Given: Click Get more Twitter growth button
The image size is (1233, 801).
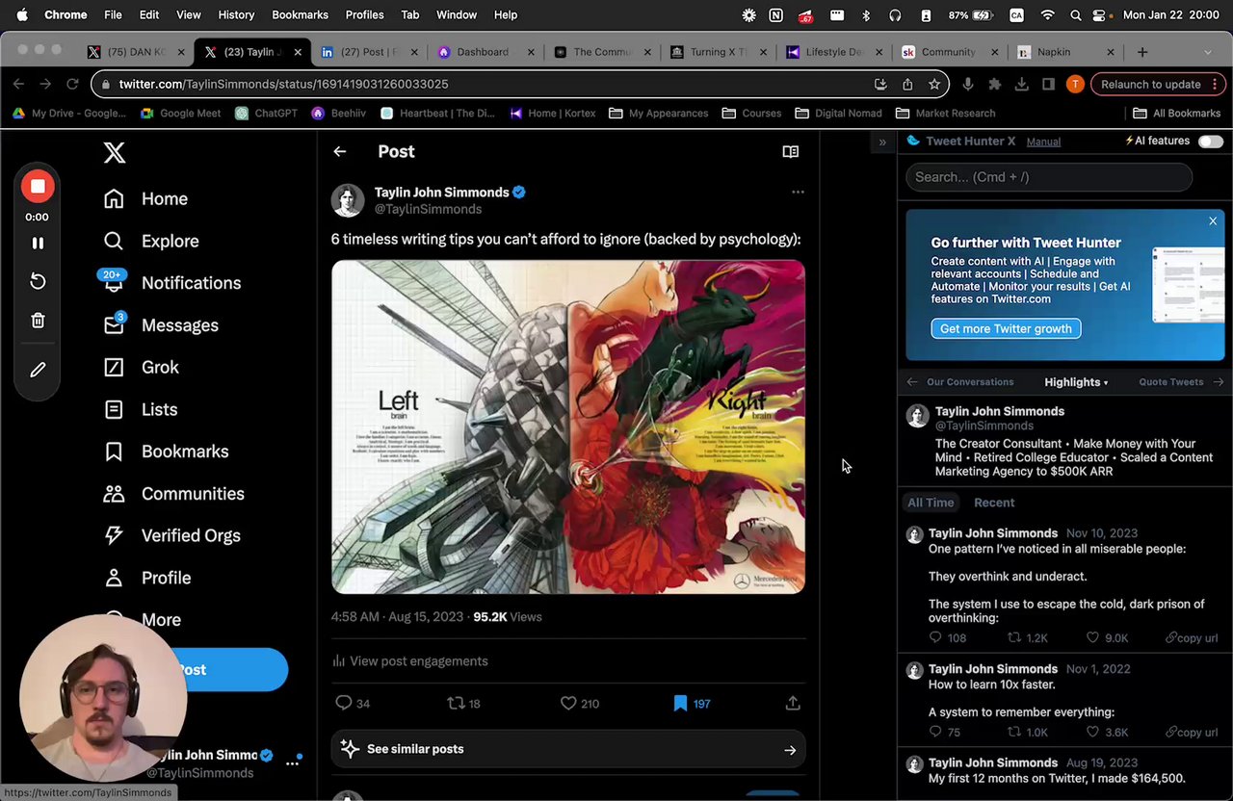Looking at the screenshot, I should (1006, 329).
